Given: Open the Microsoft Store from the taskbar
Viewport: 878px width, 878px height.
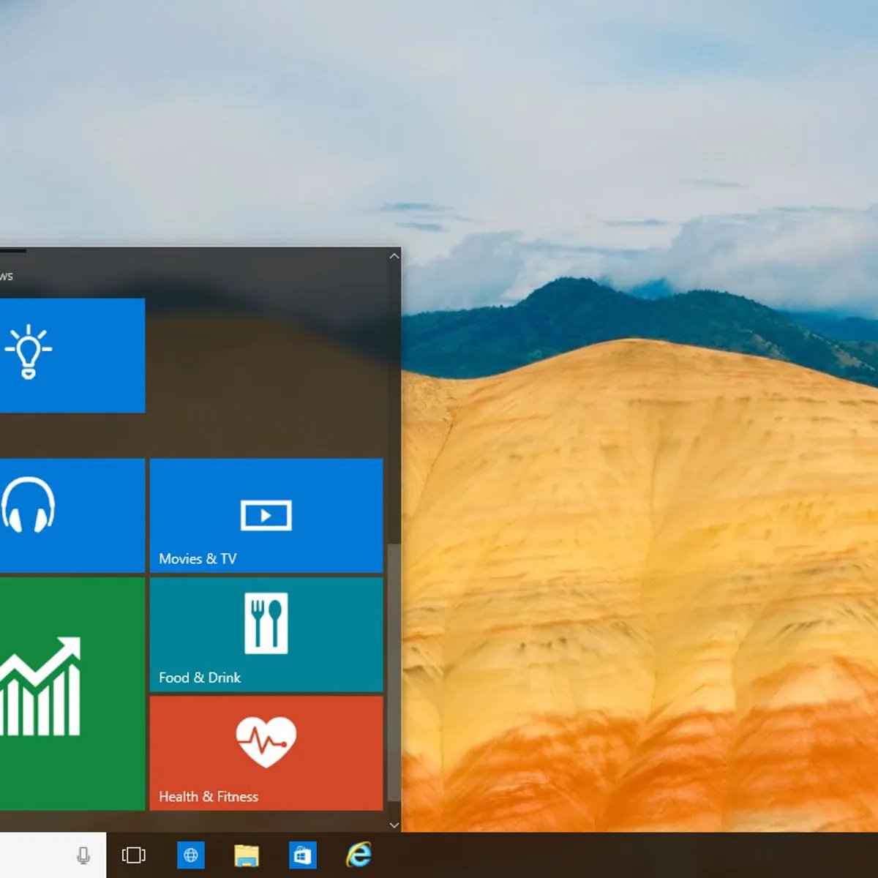Looking at the screenshot, I should coord(303,855).
